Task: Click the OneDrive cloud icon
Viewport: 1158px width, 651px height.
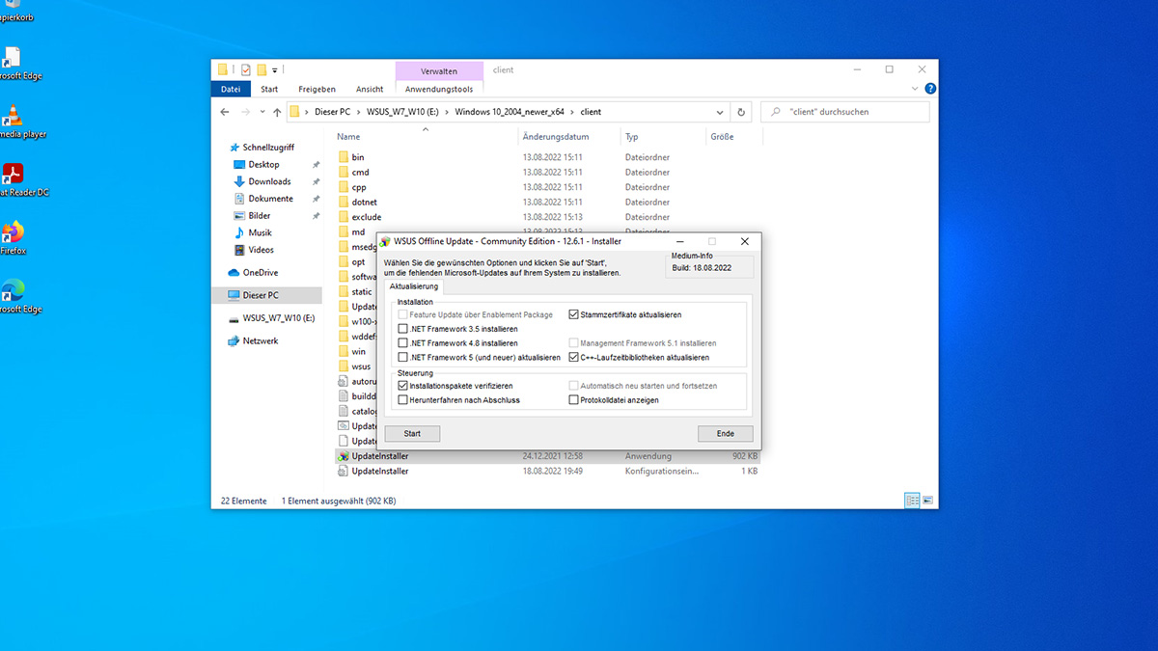Action: tap(234, 273)
